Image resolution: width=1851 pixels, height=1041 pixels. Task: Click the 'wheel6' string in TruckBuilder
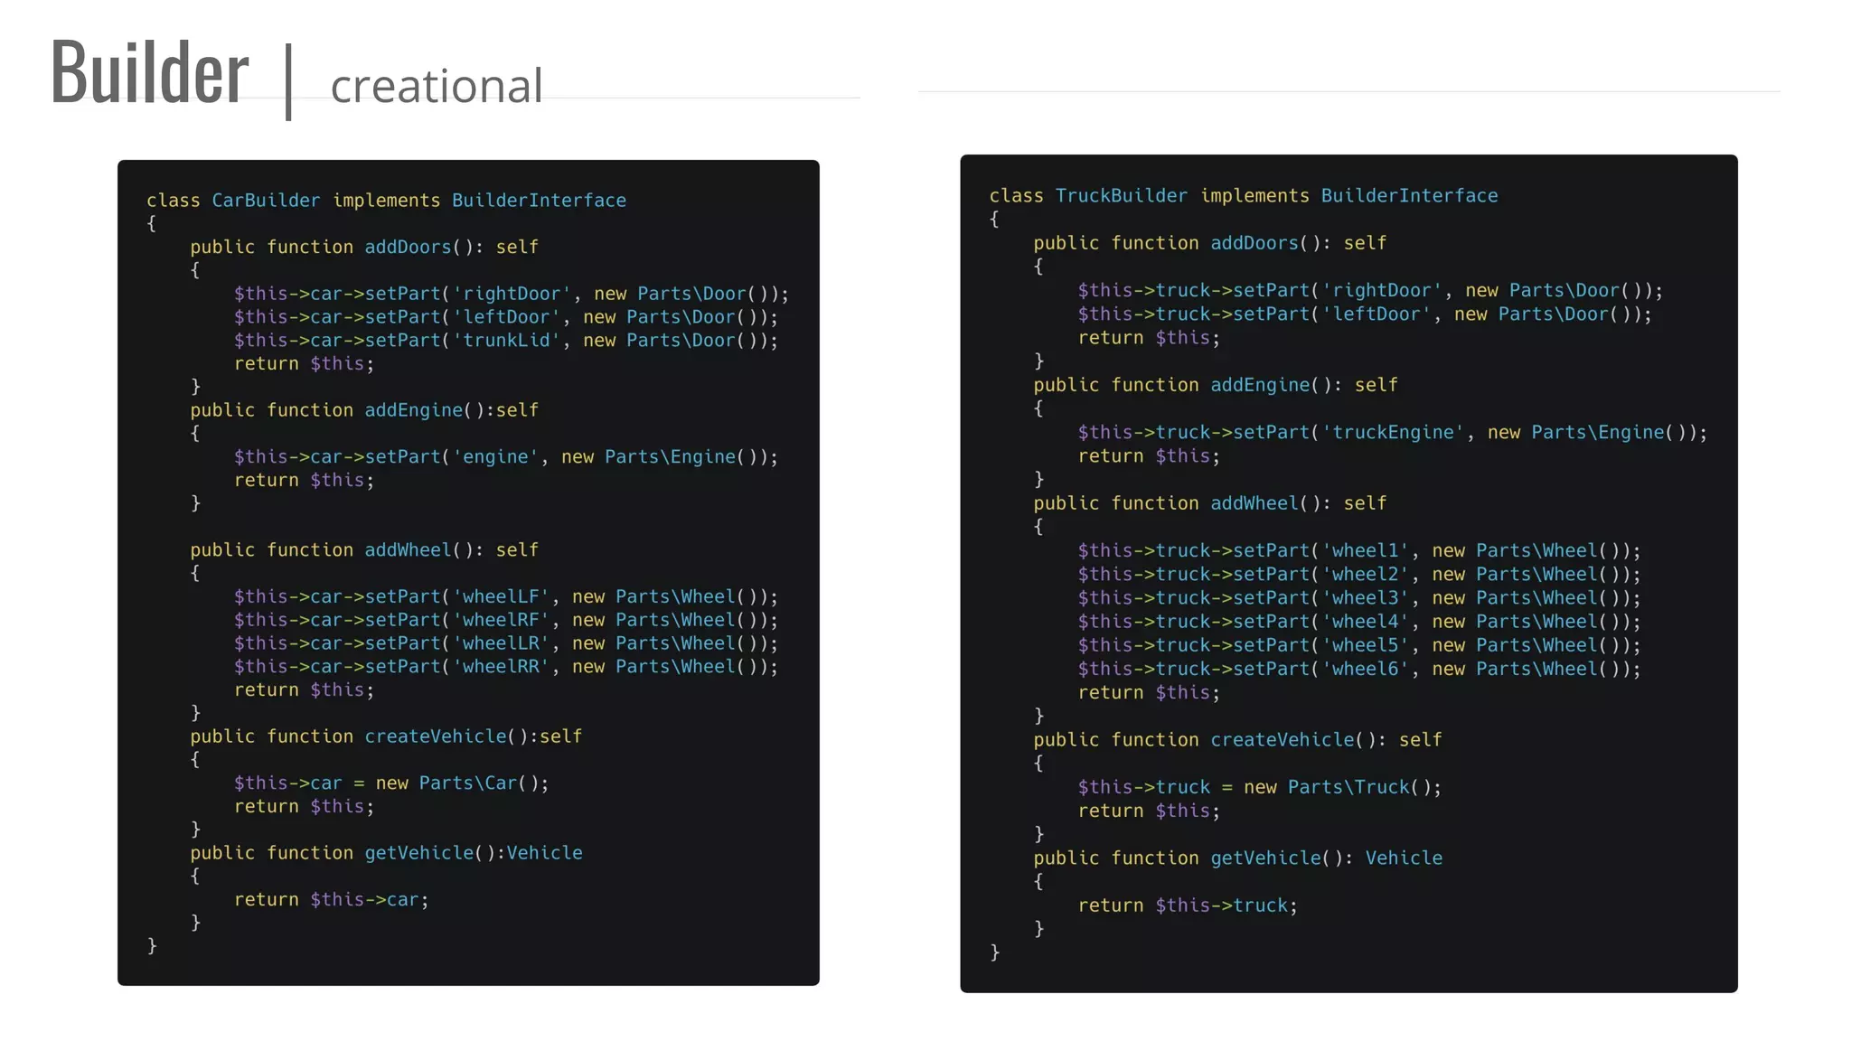(1365, 670)
